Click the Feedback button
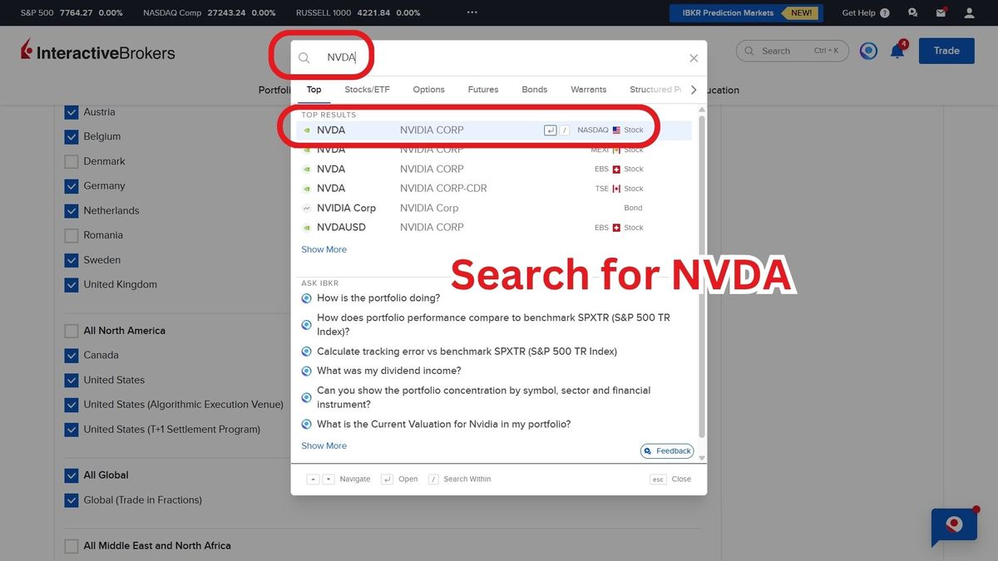 tap(667, 451)
